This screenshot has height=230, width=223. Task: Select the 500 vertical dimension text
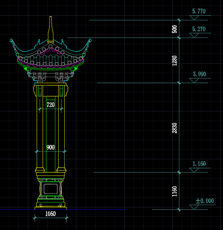[174, 29]
